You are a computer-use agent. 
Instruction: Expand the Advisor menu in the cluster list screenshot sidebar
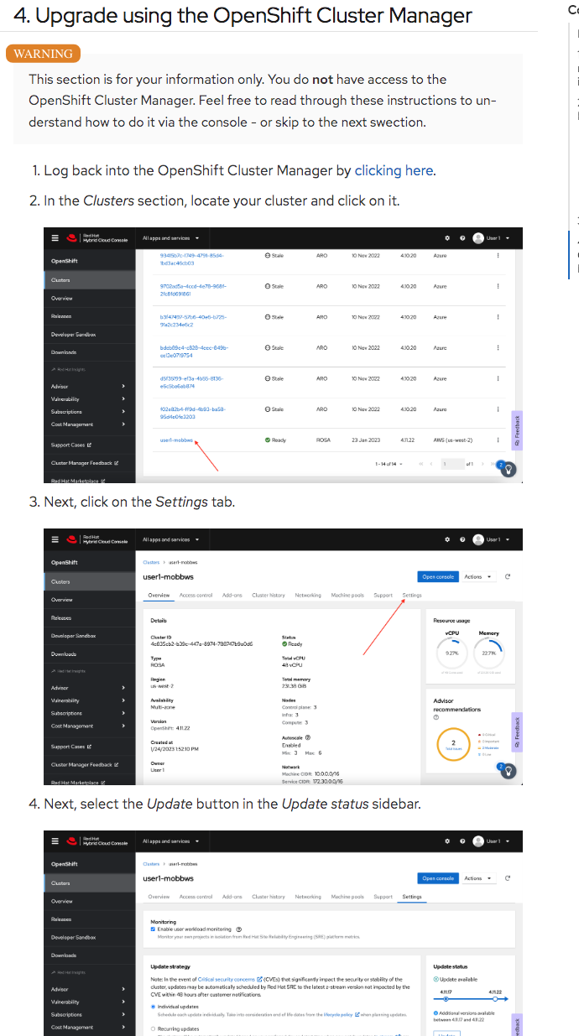tap(89, 386)
